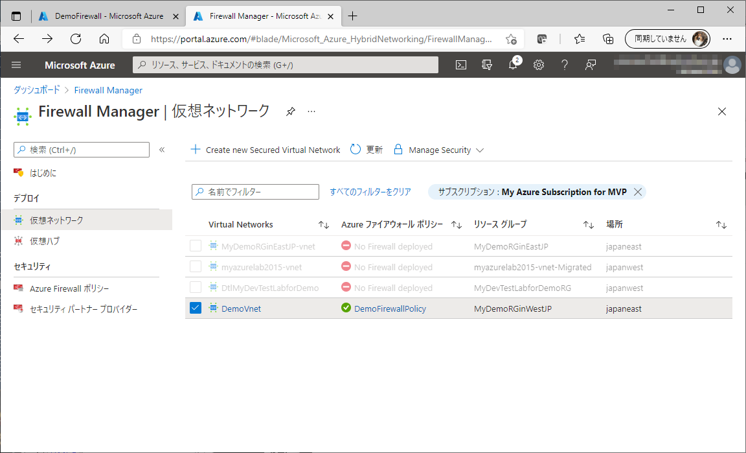Click the ダッシュボード breadcrumb

tap(37, 90)
